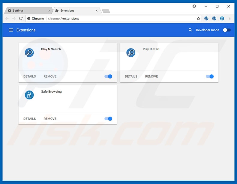Open Details for Play N Start

pyautogui.click(x=131, y=76)
